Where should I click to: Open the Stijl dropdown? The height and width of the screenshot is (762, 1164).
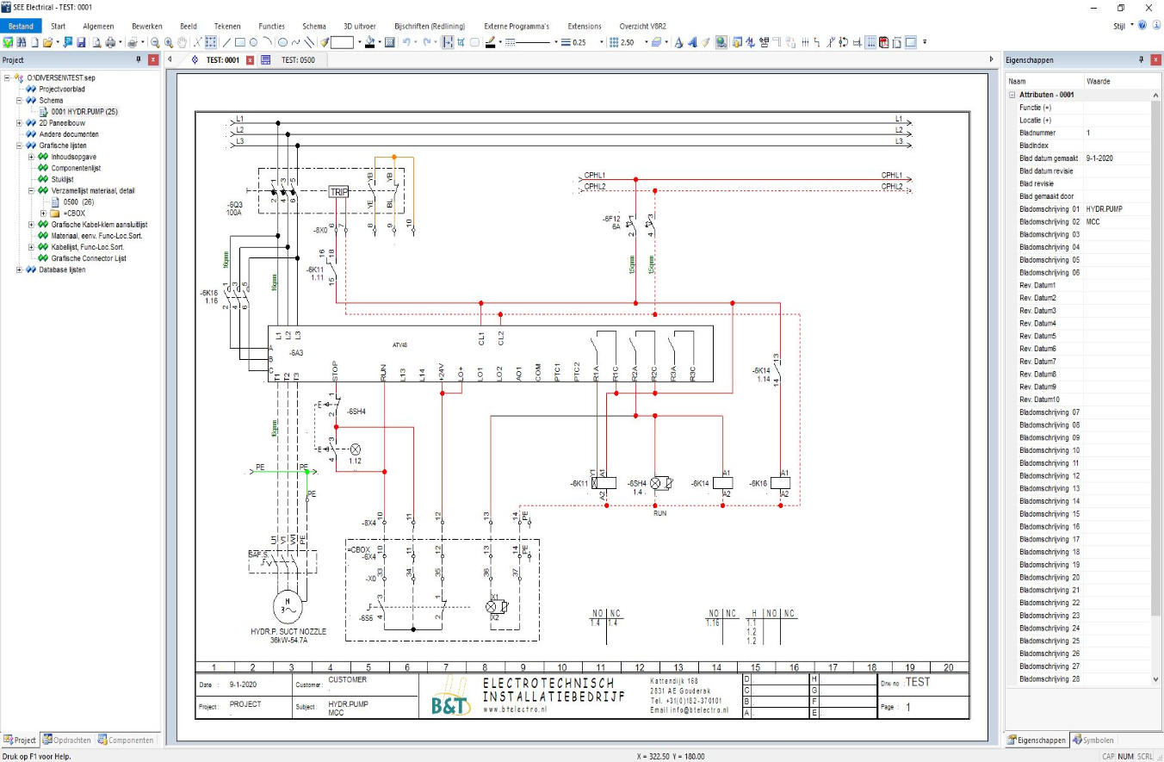(x=1123, y=26)
